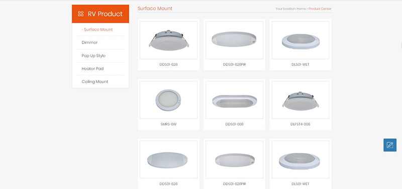402x189 pixels.
Task: Select Ceiling Mount in the sidebar
Action: [x=95, y=81]
